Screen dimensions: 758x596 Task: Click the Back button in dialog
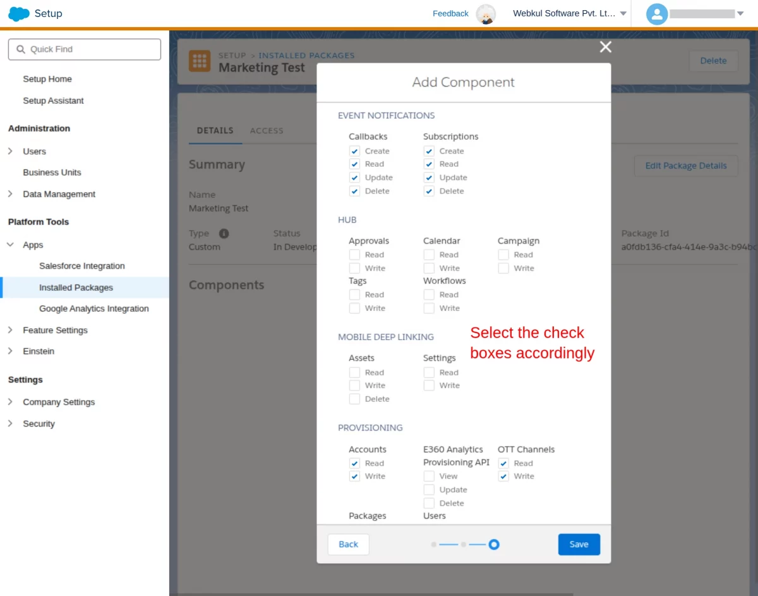pos(348,544)
